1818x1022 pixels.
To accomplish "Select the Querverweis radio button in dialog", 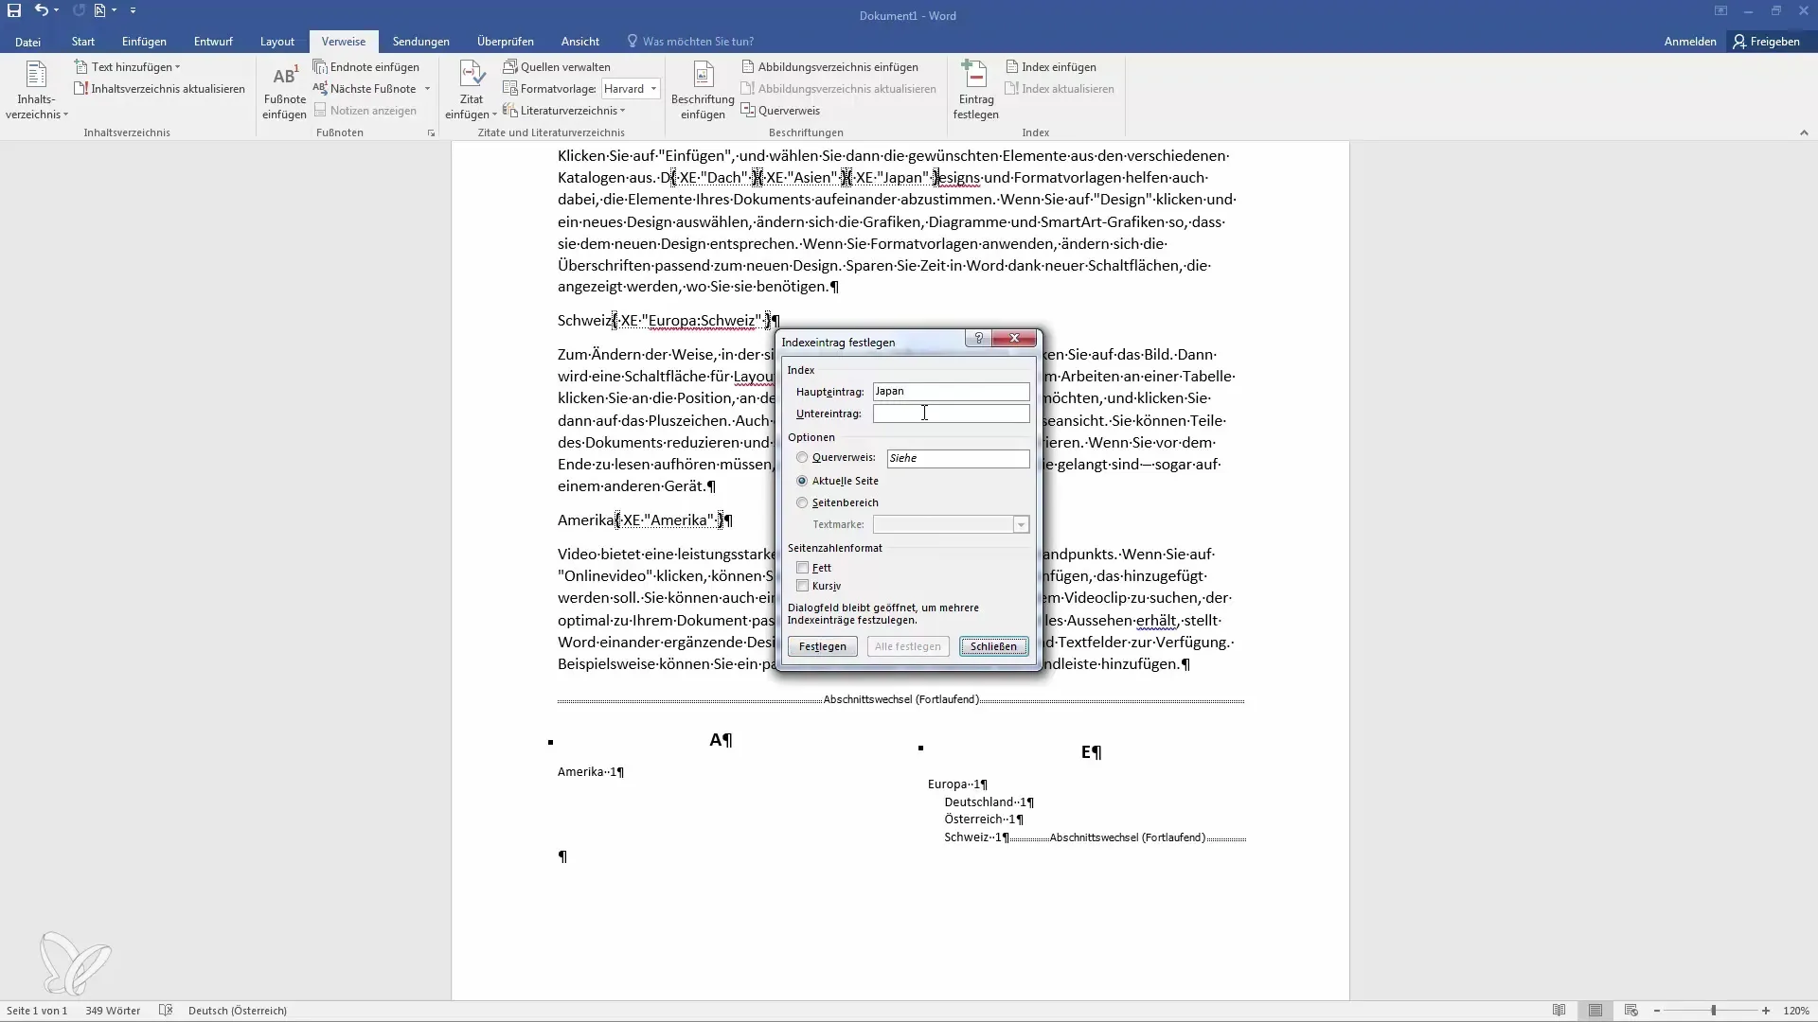I will coord(802,458).
